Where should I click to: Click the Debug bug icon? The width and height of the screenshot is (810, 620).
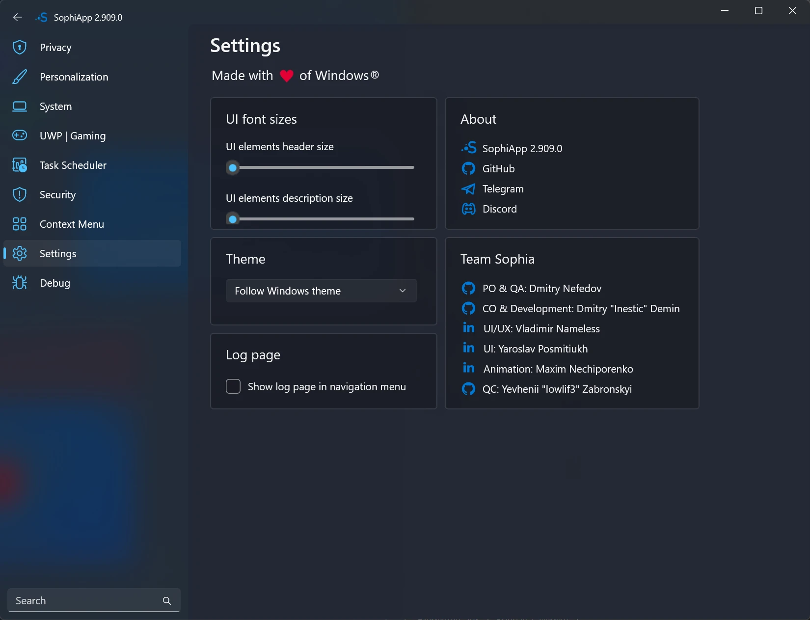tap(20, 283)
